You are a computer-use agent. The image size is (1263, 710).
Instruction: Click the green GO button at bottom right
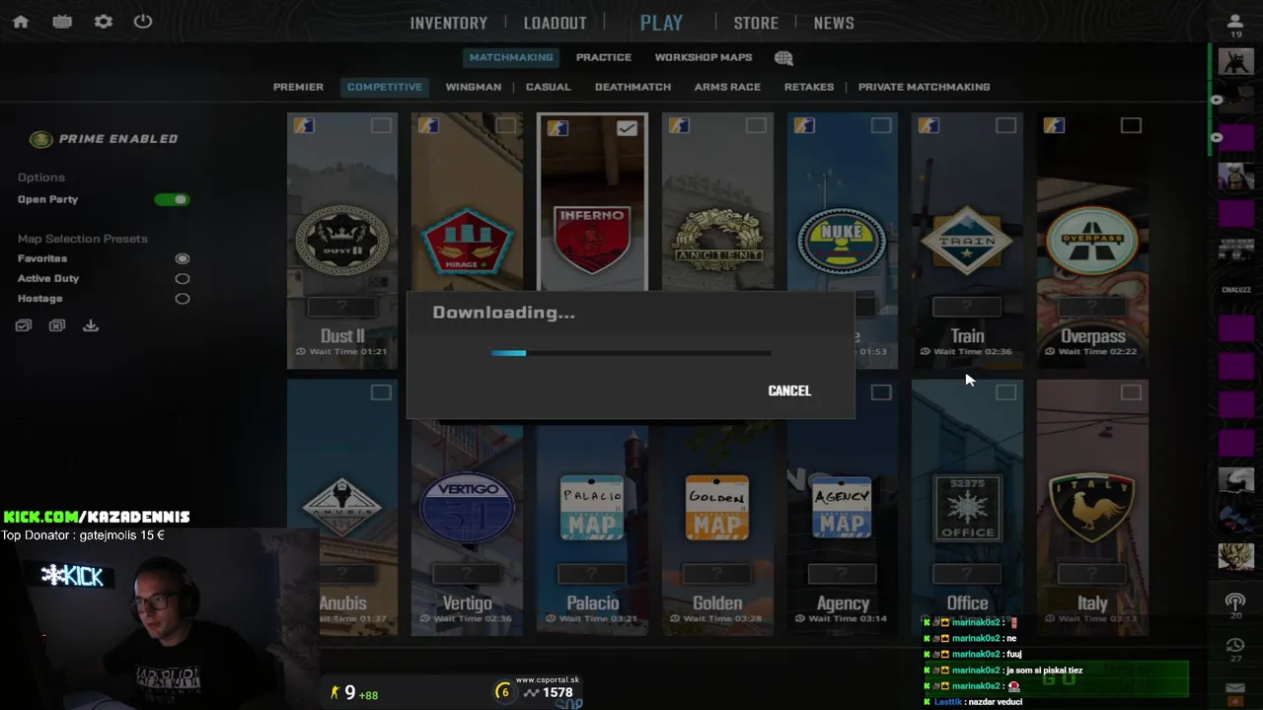click(x=1059, y=678)
